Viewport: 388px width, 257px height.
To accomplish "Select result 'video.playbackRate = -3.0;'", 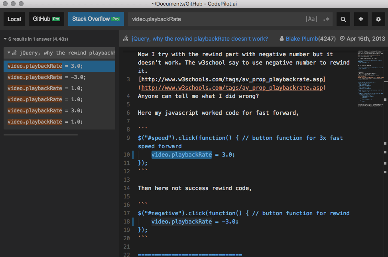I will tap(59, 77).
